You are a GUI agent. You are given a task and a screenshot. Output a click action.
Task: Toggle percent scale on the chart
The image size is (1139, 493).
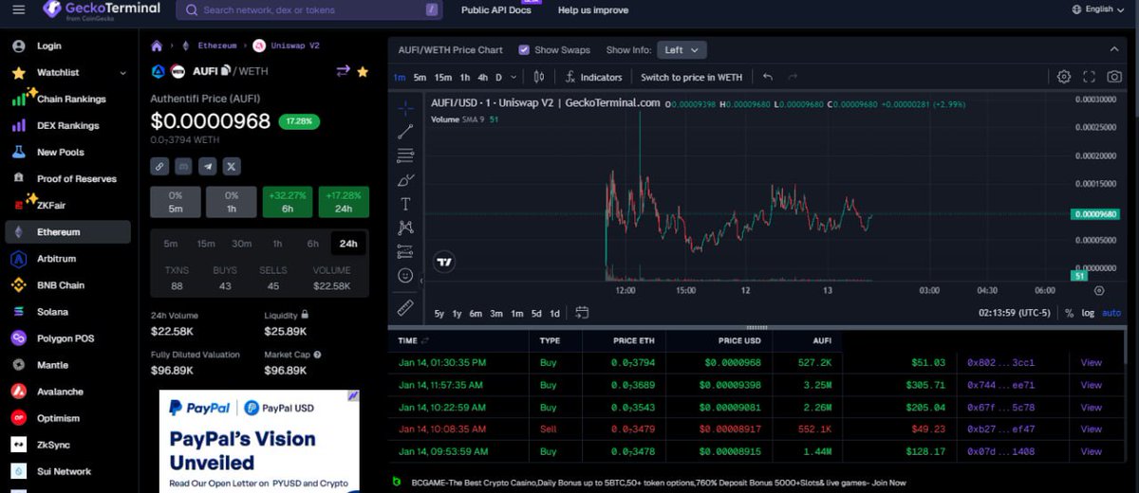coord(1069,313)
